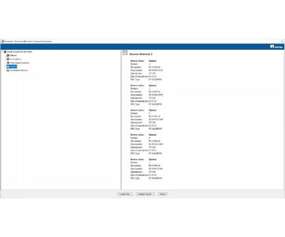Image resolution: width=285 pixels, height=237 pixels.
Task: Click the first drawer's serial number value
Action: [x=156, y=70]
